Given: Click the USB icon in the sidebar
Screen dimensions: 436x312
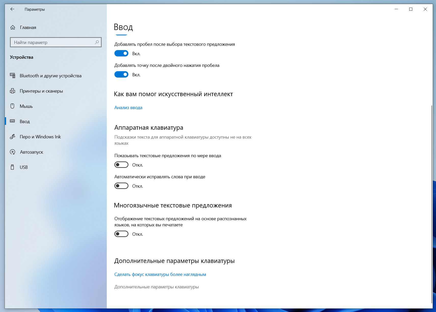Looking at the screenshot, I should pyautogui.click(x=12, y=167).
